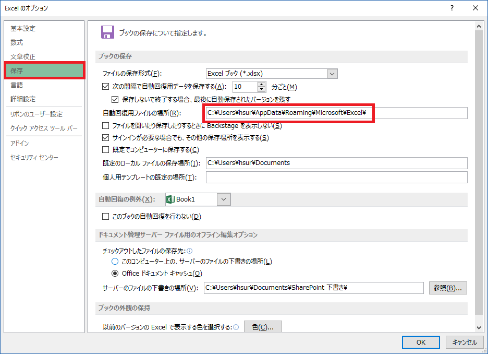Open the セキュリティ センター category
Image resolution: width=488 pixels, height=354 pixels.
pos(34,158)
